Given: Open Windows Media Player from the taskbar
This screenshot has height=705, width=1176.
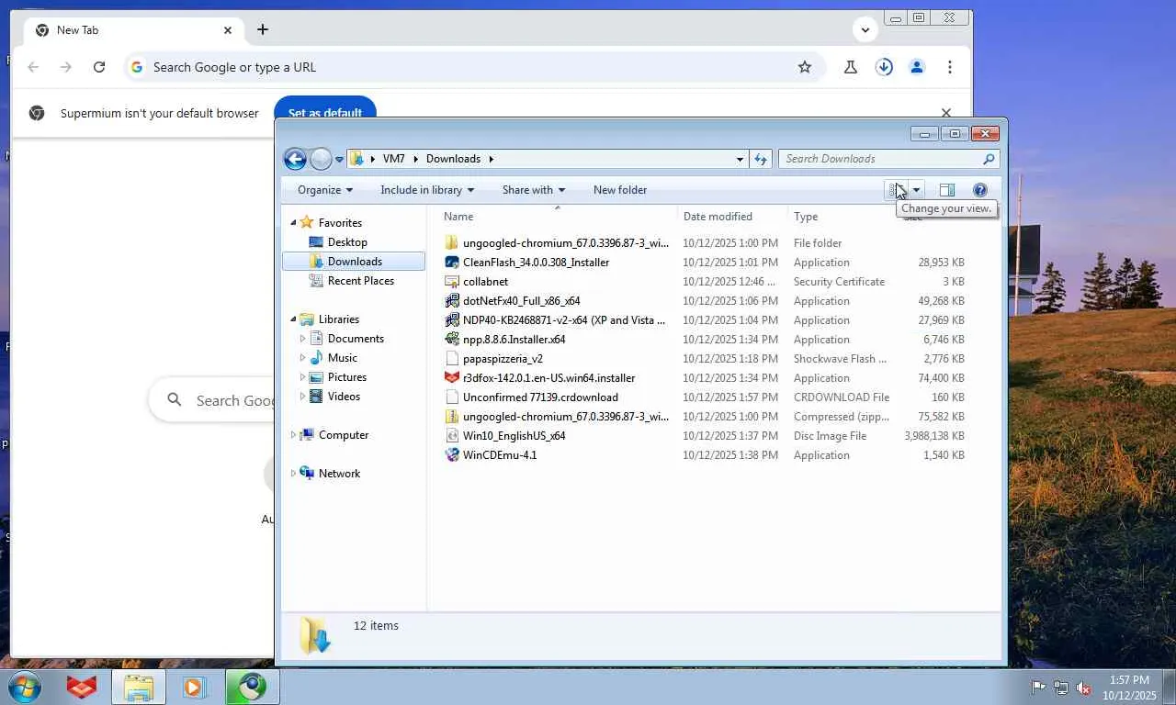Looking at the screenshot, I should (x=194, y=687).
